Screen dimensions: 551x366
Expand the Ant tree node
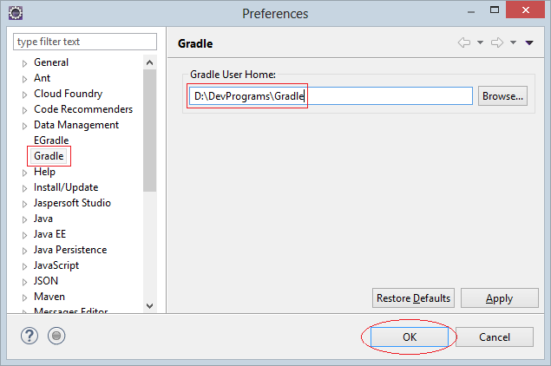point(24,79)
